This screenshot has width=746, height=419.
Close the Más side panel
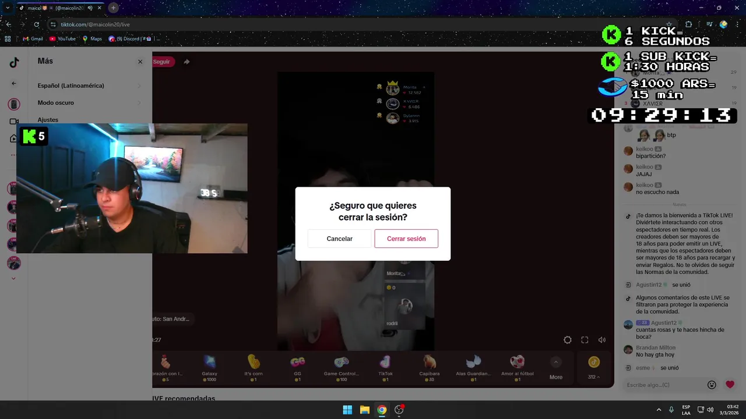click(x=140, y=62)
